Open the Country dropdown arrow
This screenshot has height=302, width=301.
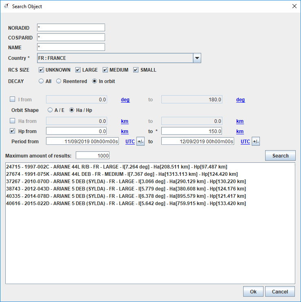point(197,58)
